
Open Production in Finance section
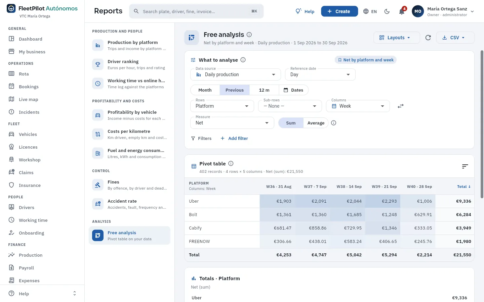coord(31,255)
